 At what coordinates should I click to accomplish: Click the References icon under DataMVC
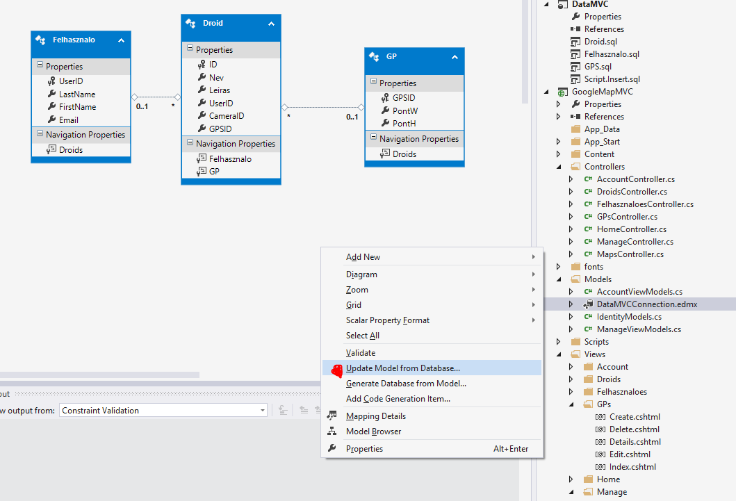[575, 29]
